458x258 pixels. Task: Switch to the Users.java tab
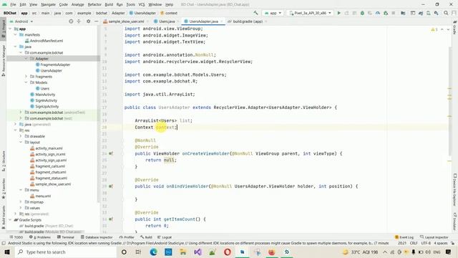point(165,21)
